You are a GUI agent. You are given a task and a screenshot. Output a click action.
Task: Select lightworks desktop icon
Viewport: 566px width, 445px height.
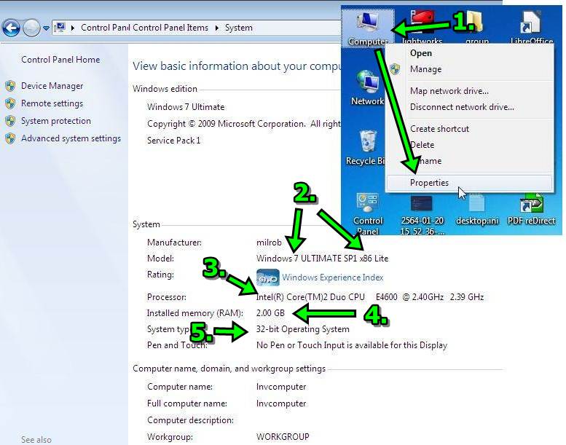(422, 28)
